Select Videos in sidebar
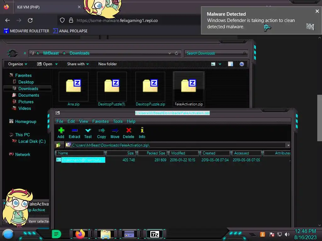Viewport: 322px width, 241px height. click(25, 108)
